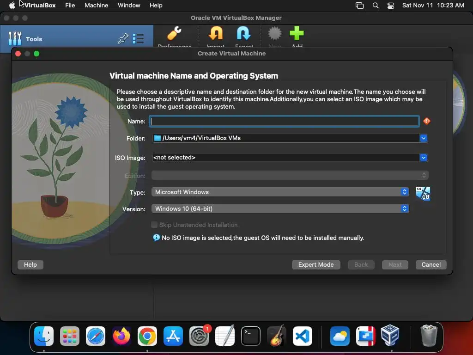Open the Edition dropdown
Screen dimensions: 473x355
[x=290, y=175]
